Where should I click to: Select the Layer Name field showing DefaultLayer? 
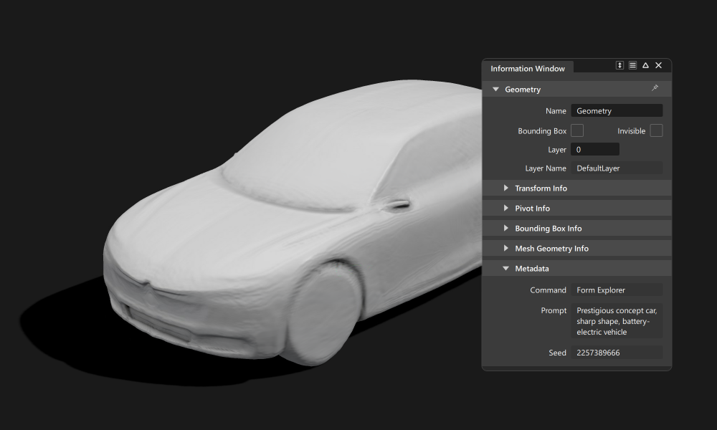coord(617,168)
